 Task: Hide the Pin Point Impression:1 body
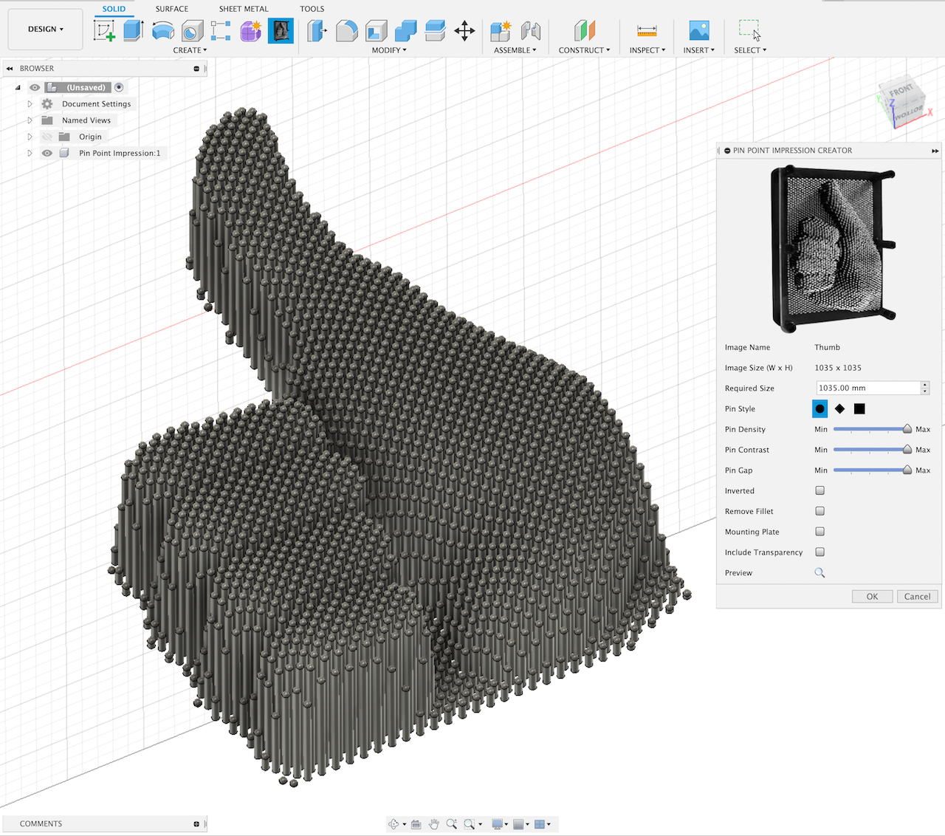pyautogui.click(x=47, y=154)
